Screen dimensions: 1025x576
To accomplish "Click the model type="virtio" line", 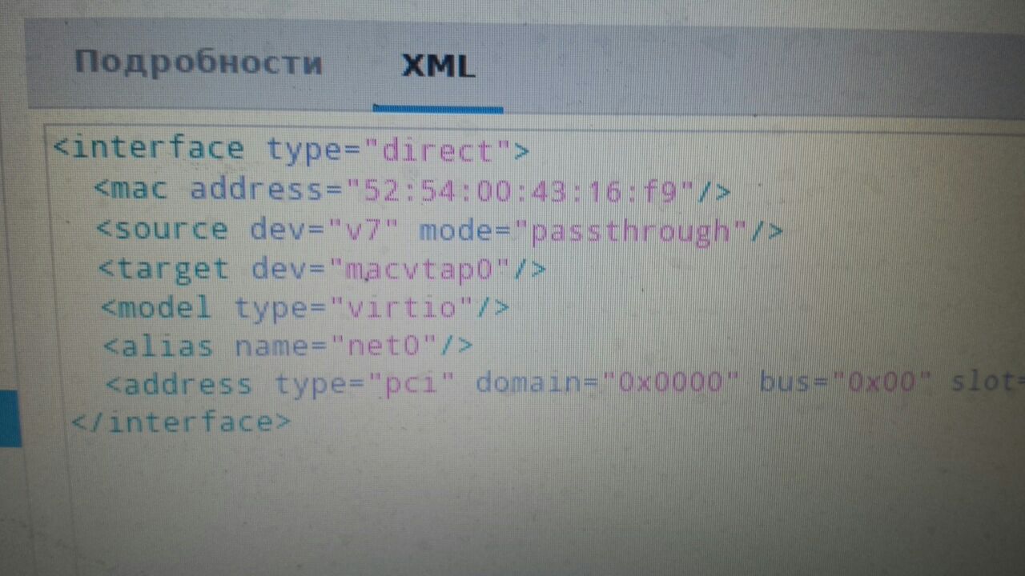I will [x=305, y=307].
